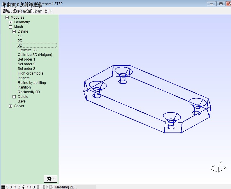
Task: Open the status bar options menu icon
Action: [x=3, y=187]
